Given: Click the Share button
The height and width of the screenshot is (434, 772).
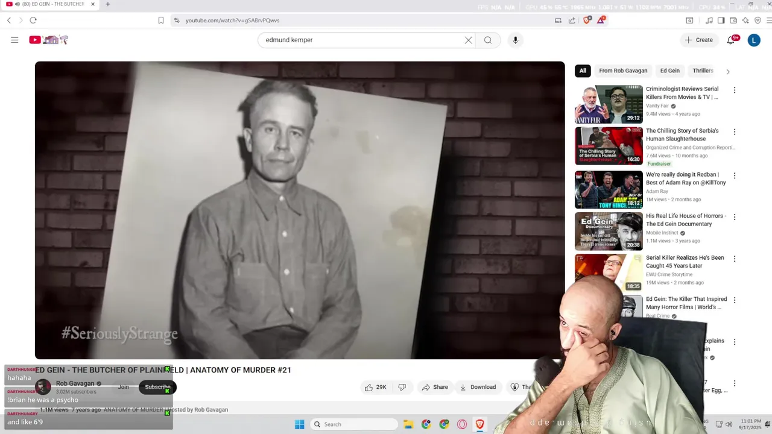Looking at the screenshot, I should coord(435,387).
